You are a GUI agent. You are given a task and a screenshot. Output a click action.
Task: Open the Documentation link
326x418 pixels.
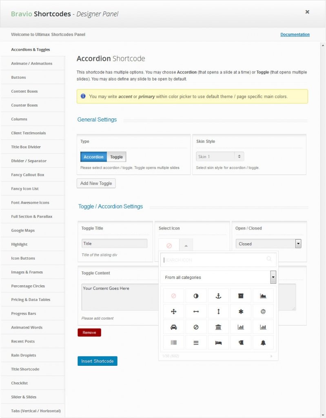[295, 35]
